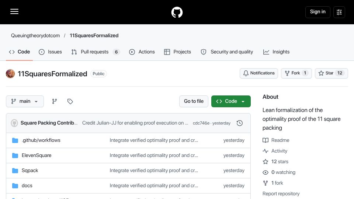Open commit message on .github/workflows row
354x199 pixels.
click(x=154, y=140)
